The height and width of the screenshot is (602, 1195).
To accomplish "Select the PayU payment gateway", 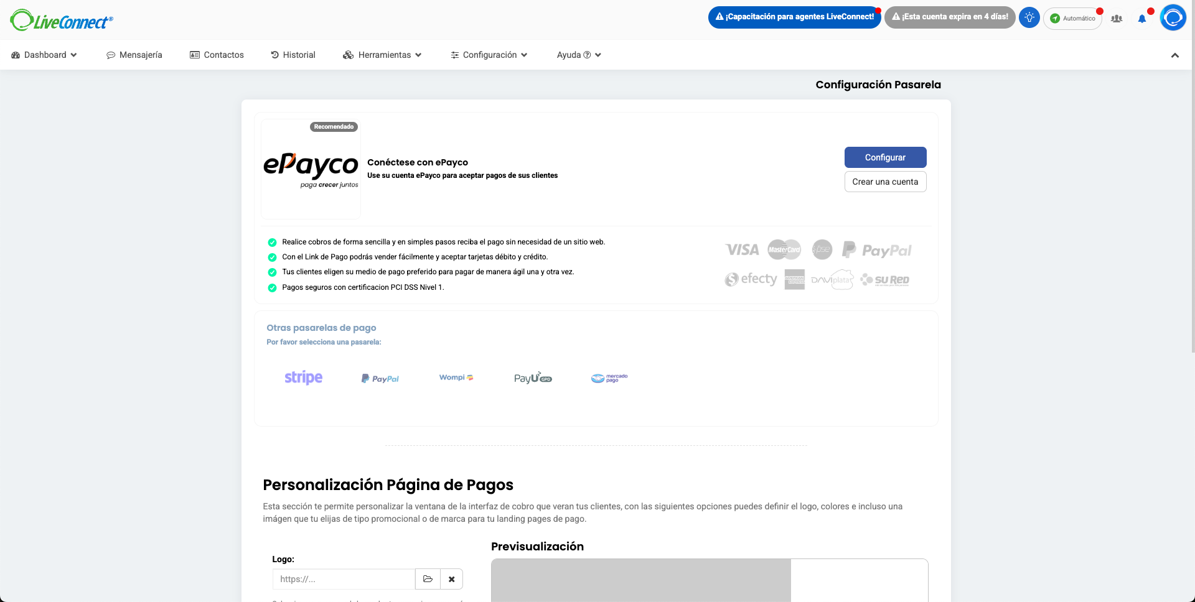I will click(x=532, y=378).
